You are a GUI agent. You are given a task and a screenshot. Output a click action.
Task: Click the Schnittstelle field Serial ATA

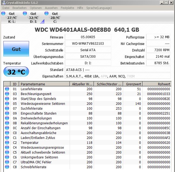pos(88,50)
